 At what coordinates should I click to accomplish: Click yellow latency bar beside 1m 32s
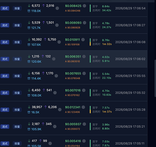(x=90, y=44)
